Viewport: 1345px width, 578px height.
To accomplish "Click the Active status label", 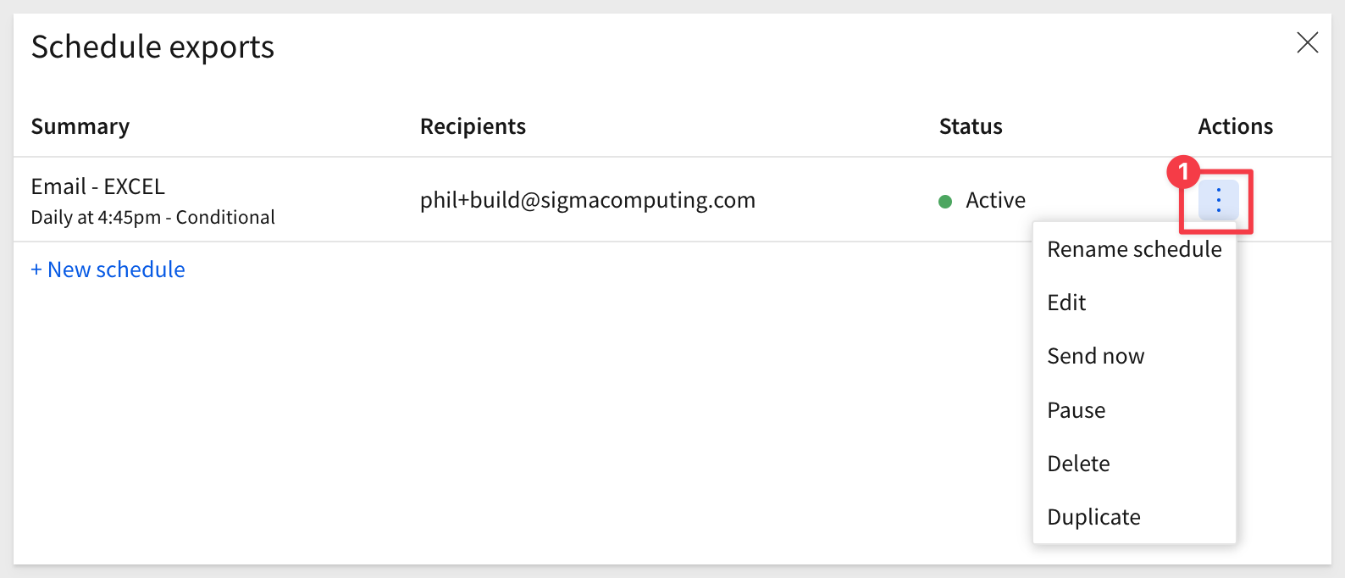I will (995, 200).
